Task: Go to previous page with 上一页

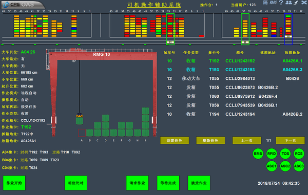Action: pyautogui.click(x=247, y=140)
